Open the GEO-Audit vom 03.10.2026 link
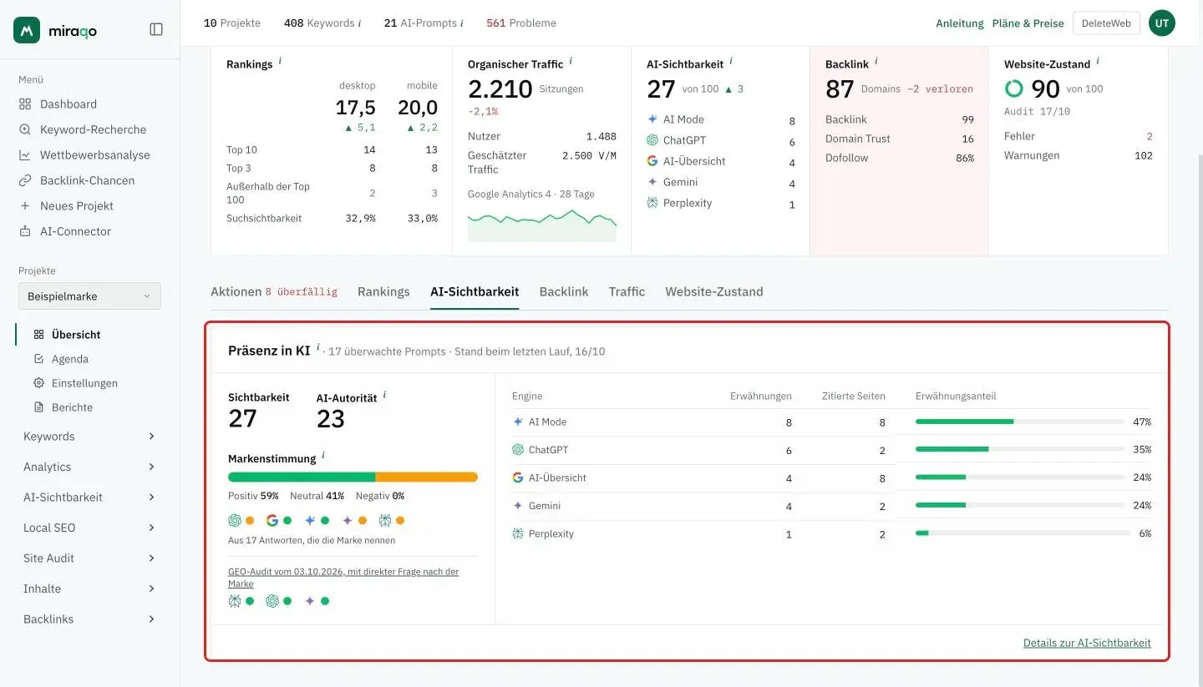Image resolution: width=1203 pixels, height=687 pixels. [x=343, y=578]
